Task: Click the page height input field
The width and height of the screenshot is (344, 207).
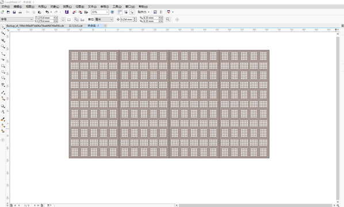Action: click(x=46, y=21)
